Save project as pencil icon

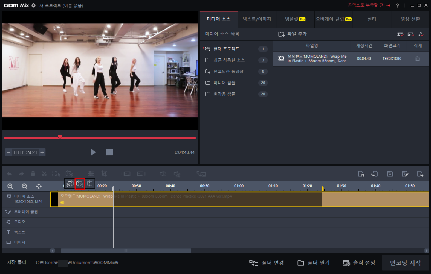point(405,174)
